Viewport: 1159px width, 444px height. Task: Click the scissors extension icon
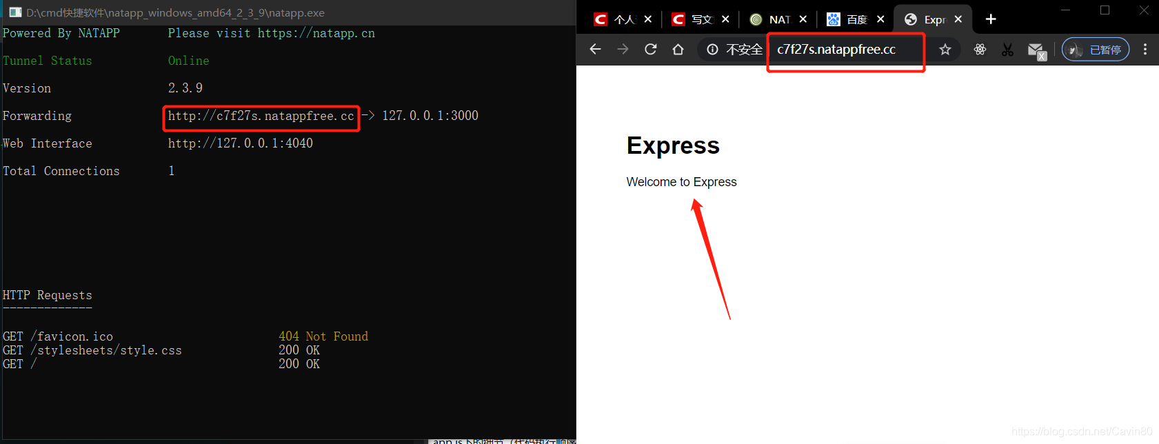pos(1007,49)
